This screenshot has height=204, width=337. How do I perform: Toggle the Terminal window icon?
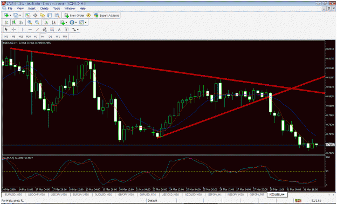pos(50,15)
